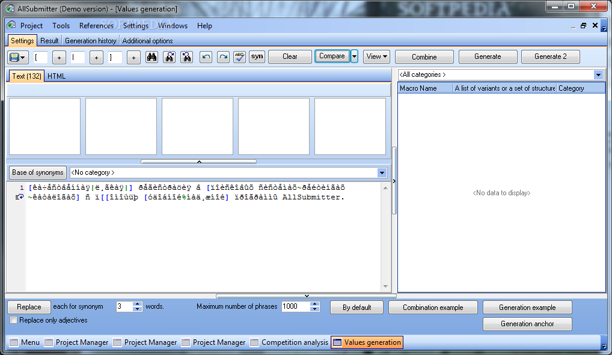Select the Text (132) tab
The width and height of the screenshot is (612, 355).
pyautogui.click(x=26, y=76)
